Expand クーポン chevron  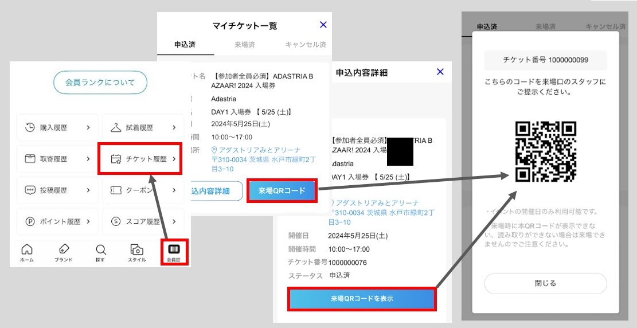[174, 190]
